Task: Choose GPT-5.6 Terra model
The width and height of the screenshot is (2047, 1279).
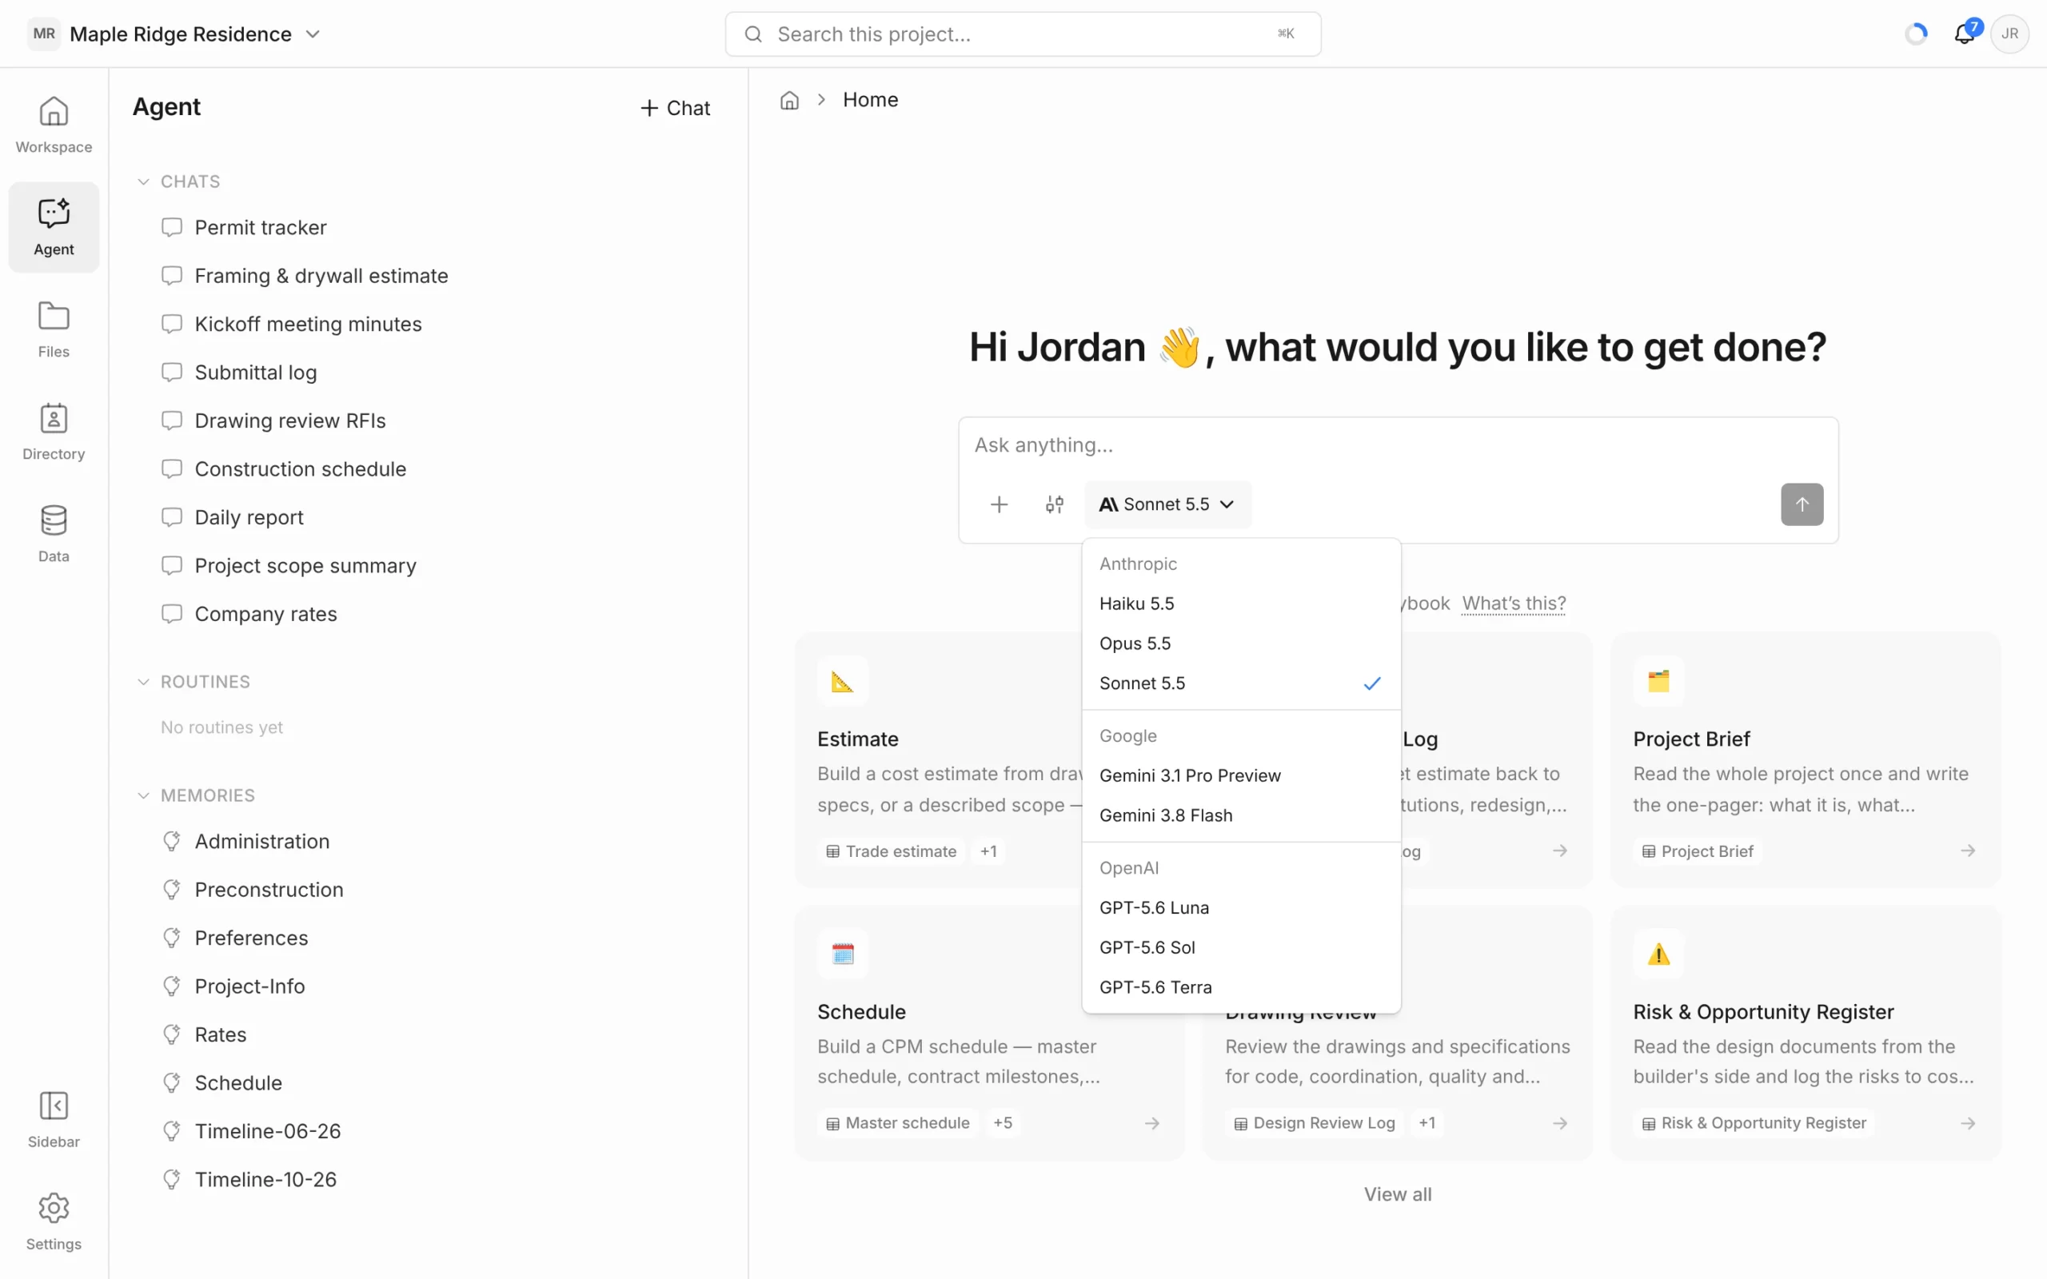Action: (x=1241, y=986)
